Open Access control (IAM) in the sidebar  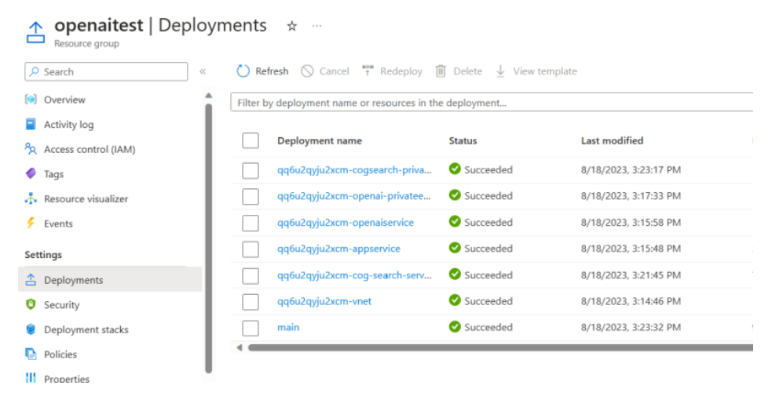[90, 149]
